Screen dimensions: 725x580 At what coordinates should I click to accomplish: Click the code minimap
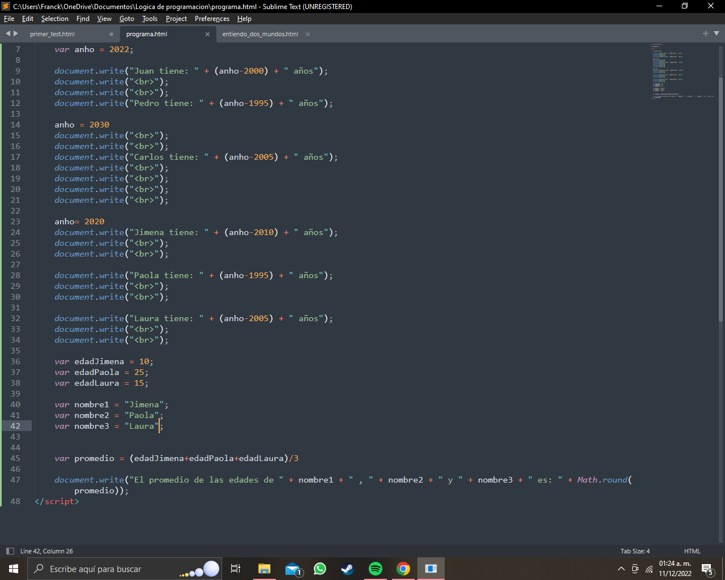pyautogui.click(x=683, y=71)
